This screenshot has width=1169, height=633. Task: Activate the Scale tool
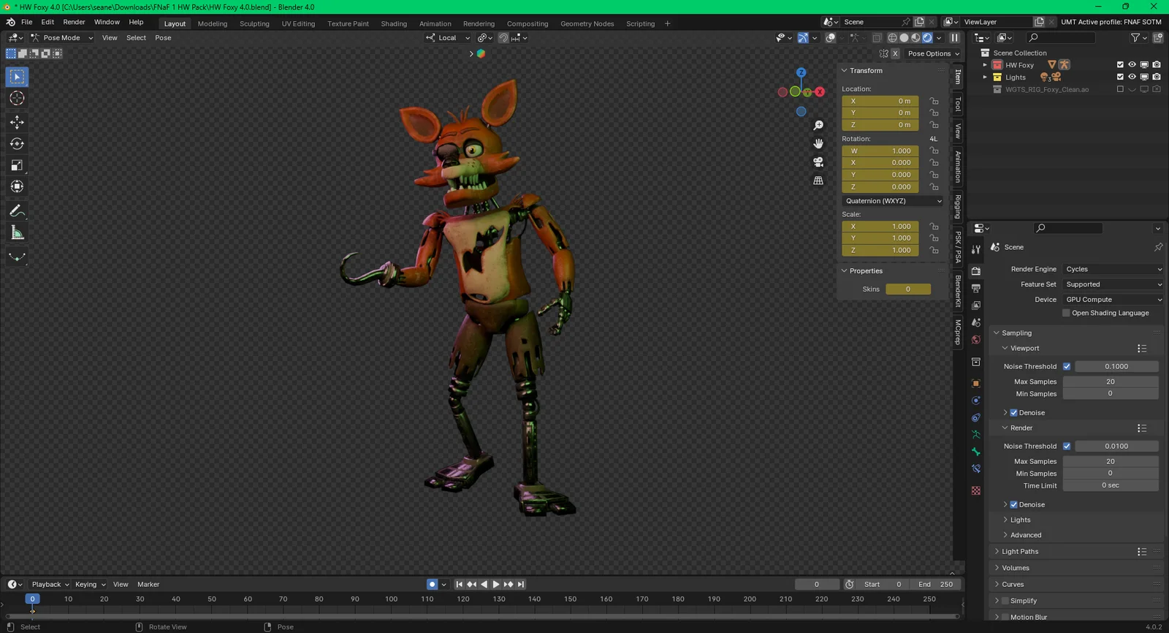(17, 166)
